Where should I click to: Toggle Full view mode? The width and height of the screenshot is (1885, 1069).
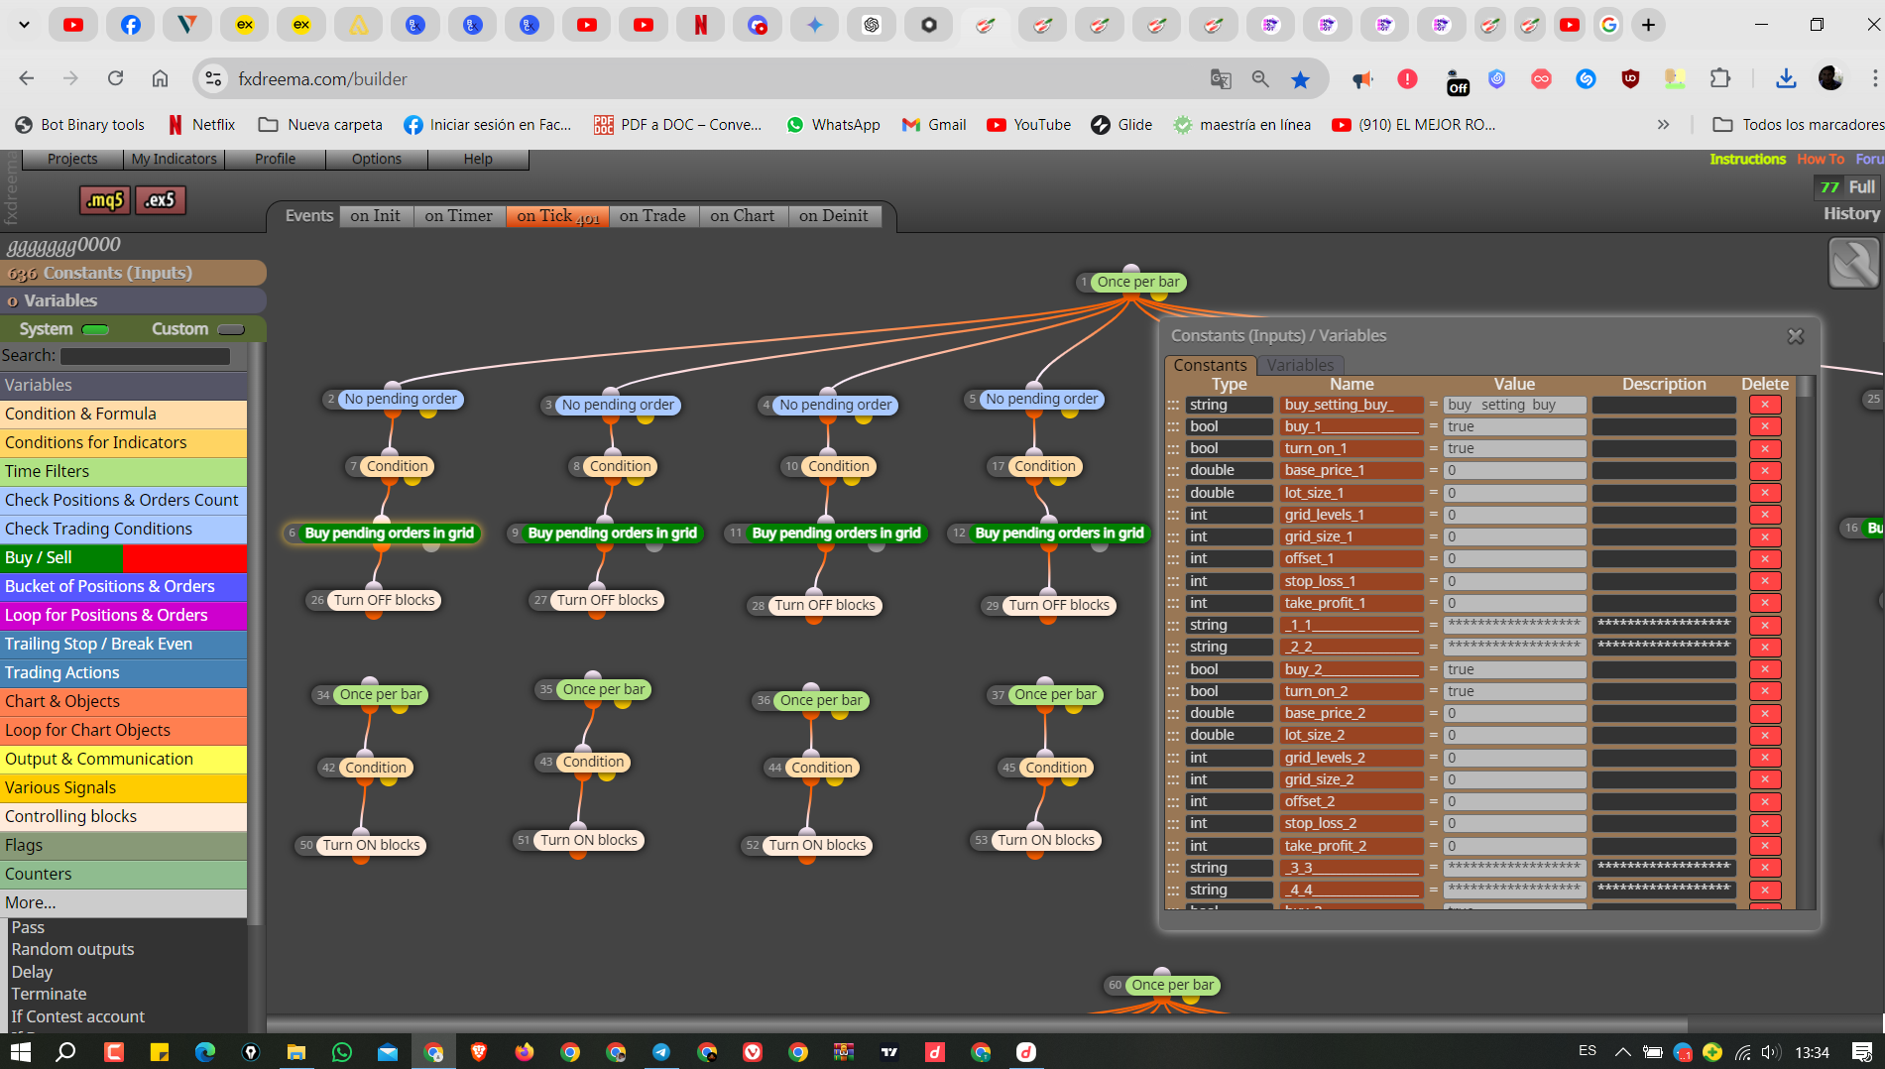(x=1861, y=186)
